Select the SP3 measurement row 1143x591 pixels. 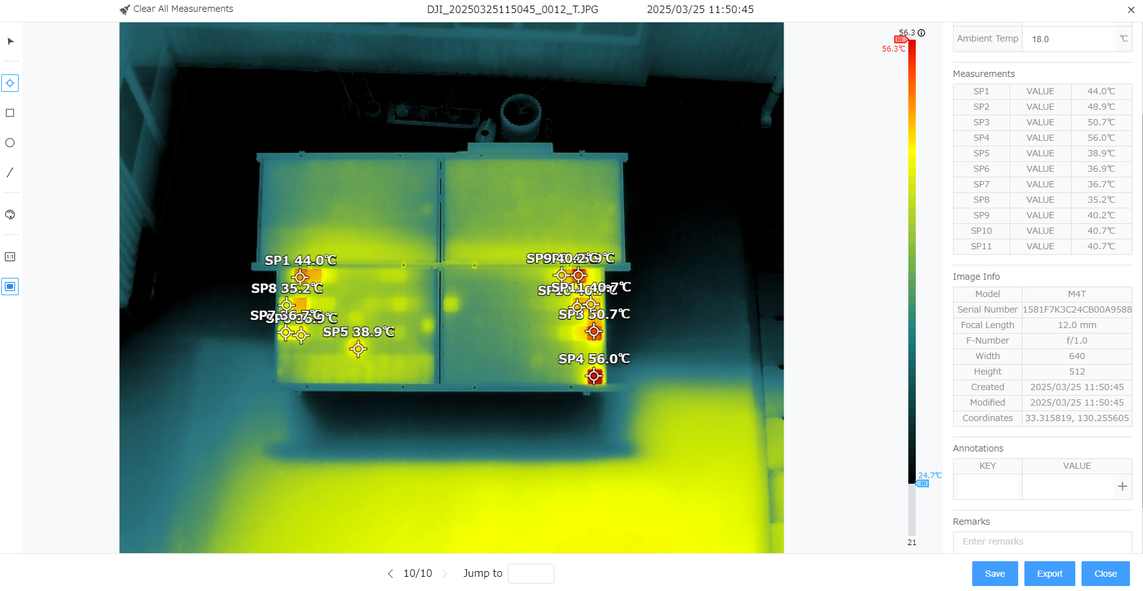tap(1042, 122)
